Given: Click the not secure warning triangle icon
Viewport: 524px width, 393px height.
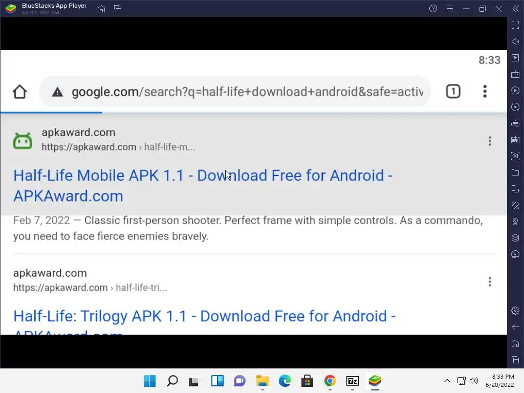Looking at the screenshot, I should (57, 92).
